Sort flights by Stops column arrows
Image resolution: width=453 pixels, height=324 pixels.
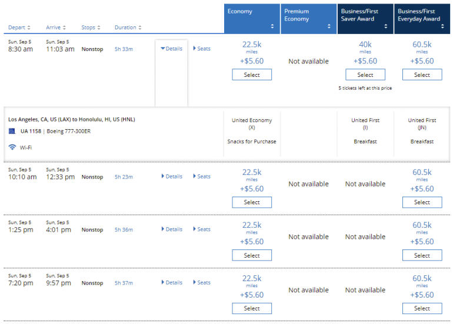[x=99, y=28]
